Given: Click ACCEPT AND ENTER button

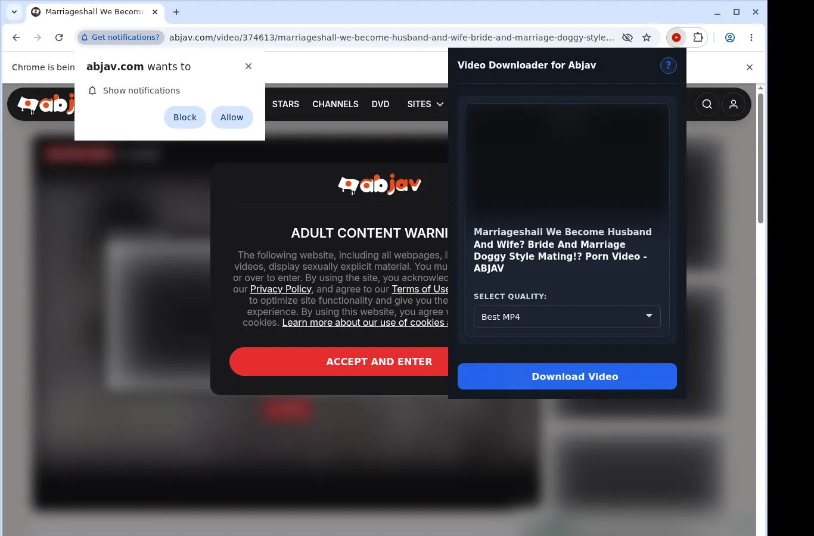Looking at the screenshot, I should pyautogui.click(x=340, y=362).
